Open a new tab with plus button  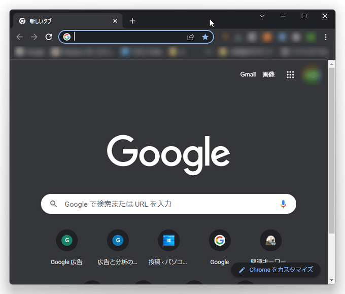[132, 21]
